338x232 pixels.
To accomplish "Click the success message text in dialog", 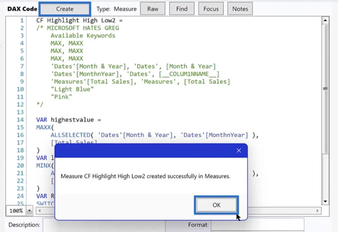I will coord(145,176).
